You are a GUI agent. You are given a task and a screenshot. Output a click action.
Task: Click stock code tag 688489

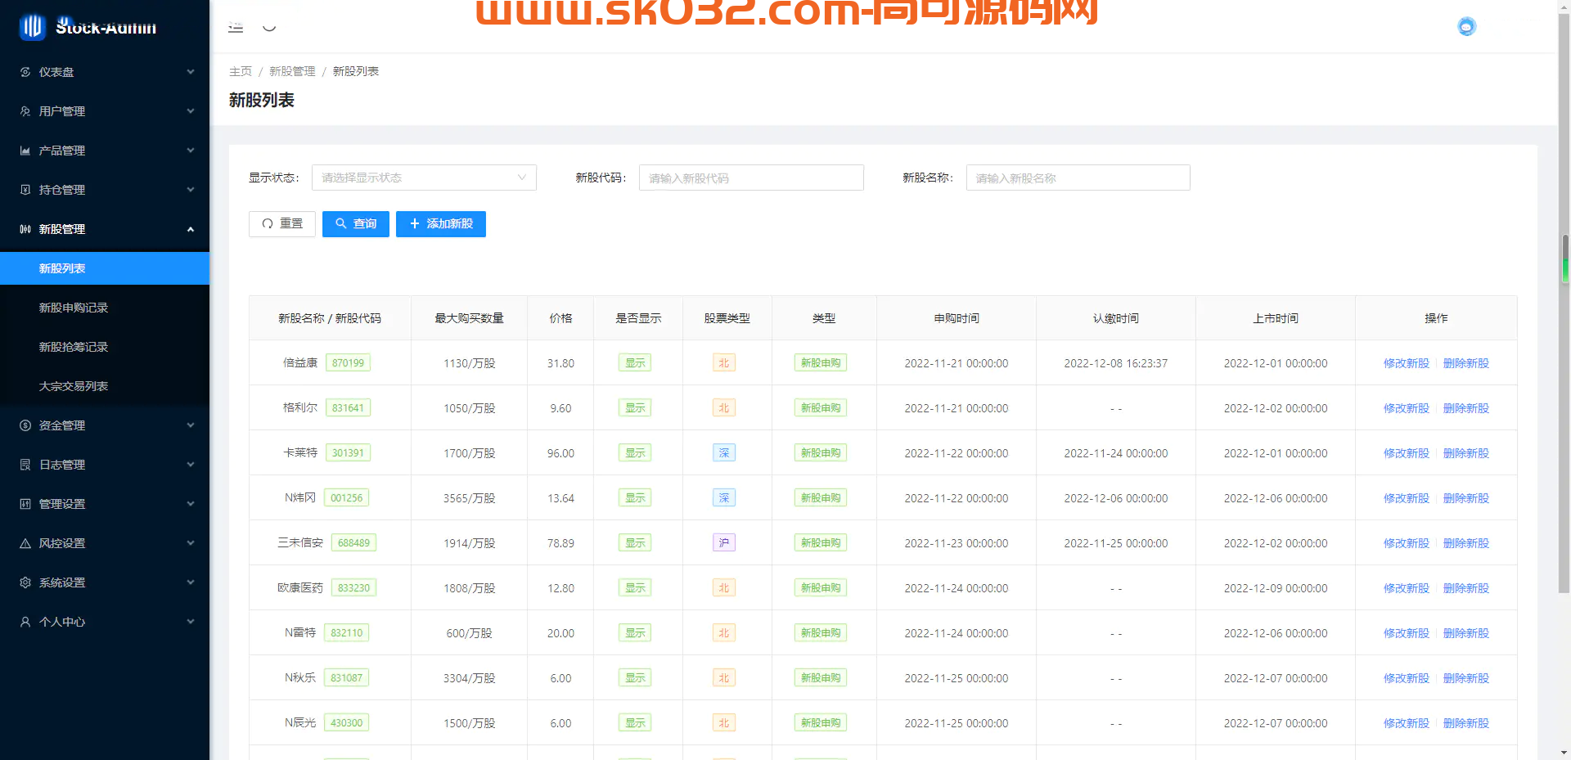353,542
